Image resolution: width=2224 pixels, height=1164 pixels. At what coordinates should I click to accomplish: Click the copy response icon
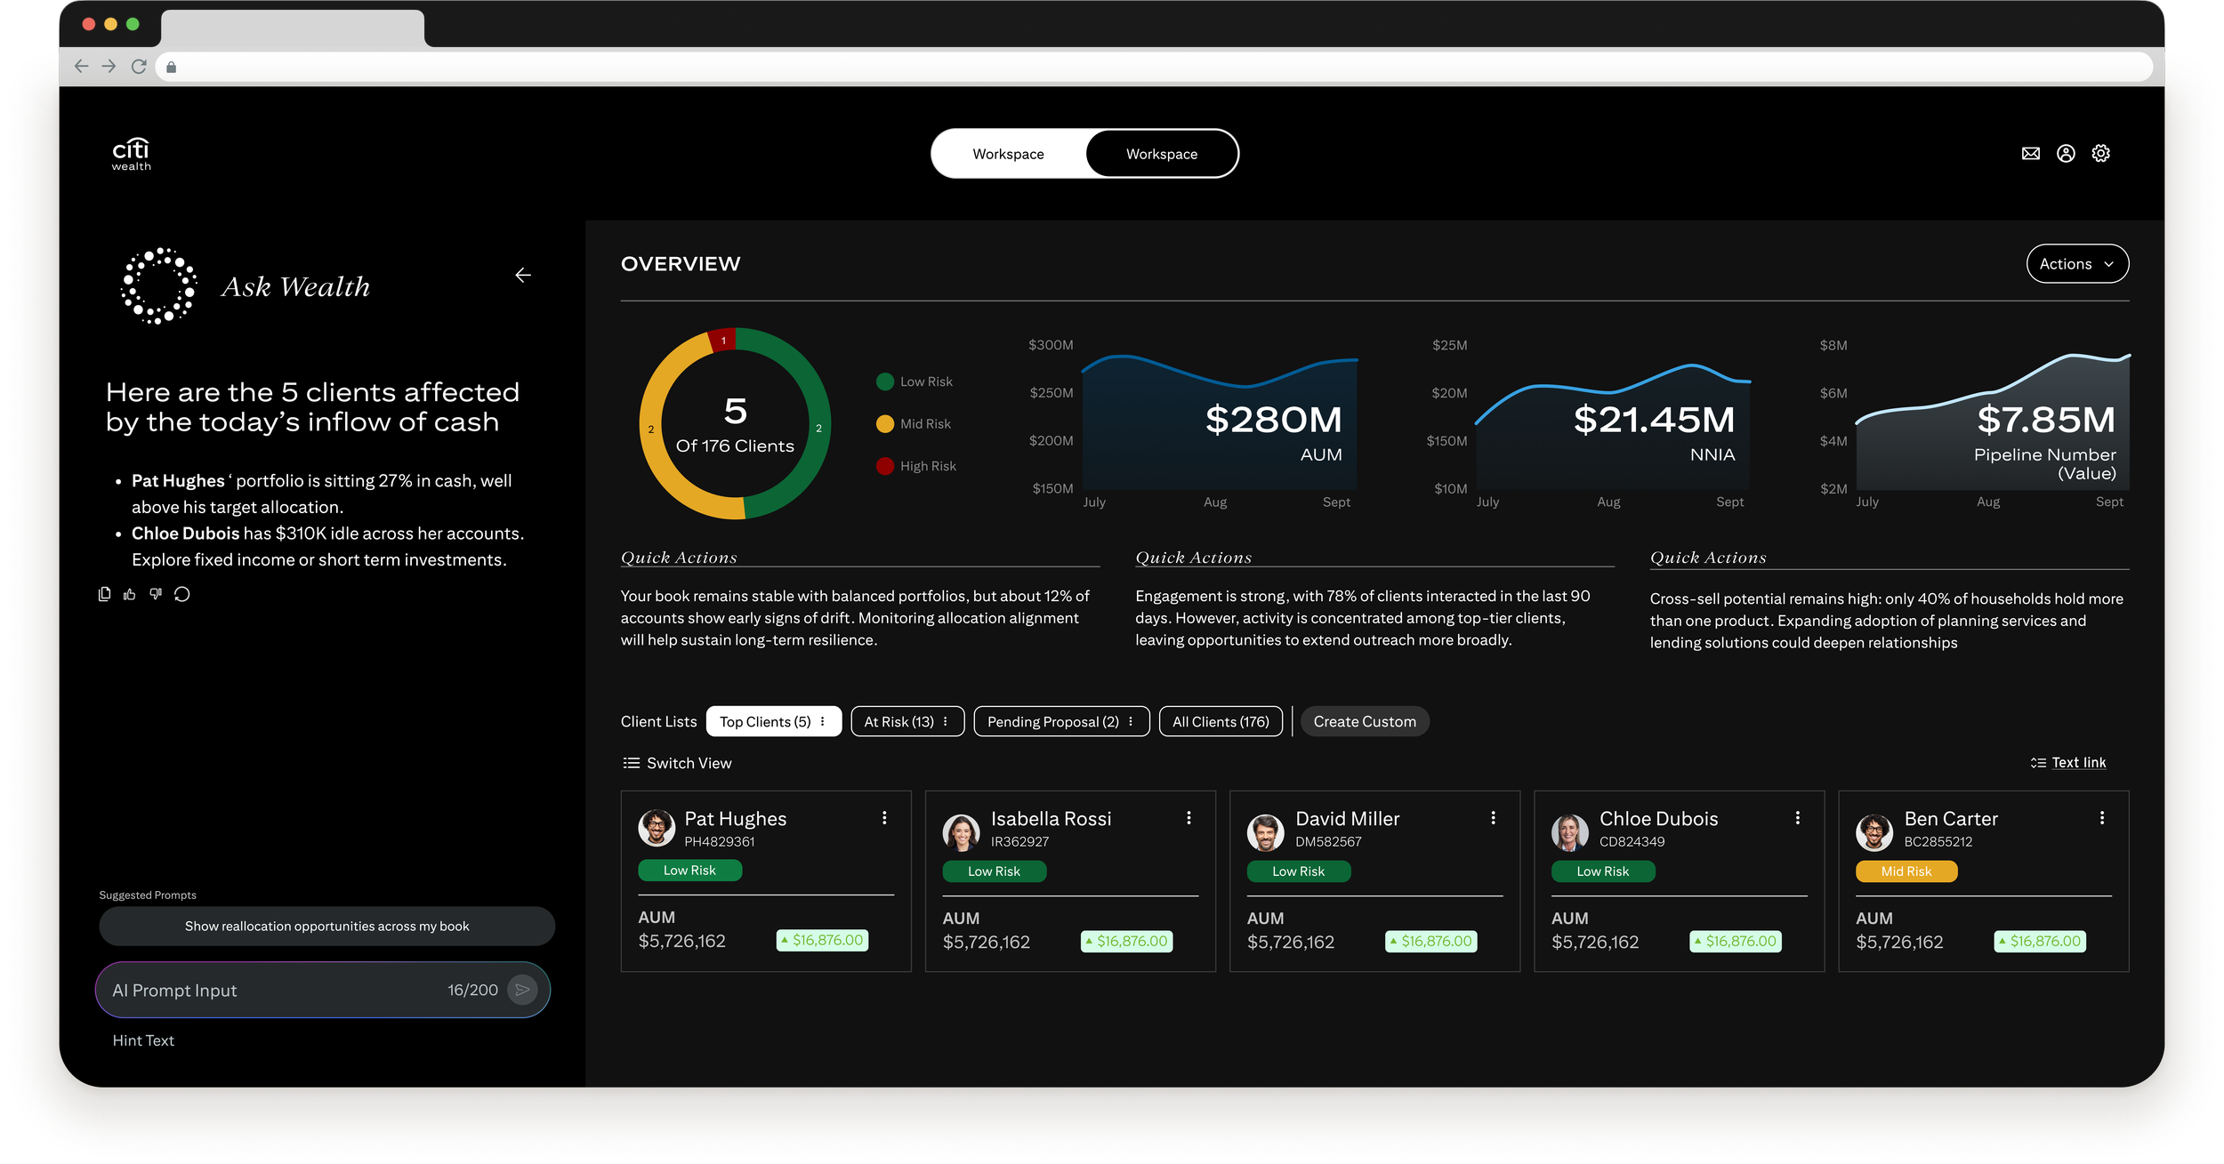click(104, 594)
